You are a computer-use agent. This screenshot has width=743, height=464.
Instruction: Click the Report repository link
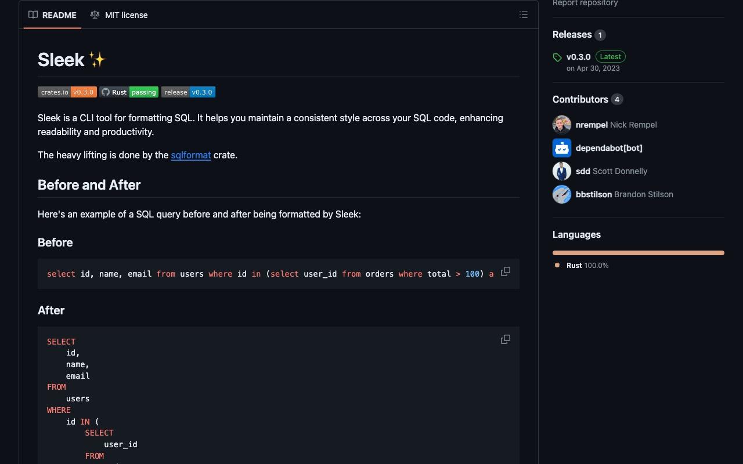tap(585, 3)
